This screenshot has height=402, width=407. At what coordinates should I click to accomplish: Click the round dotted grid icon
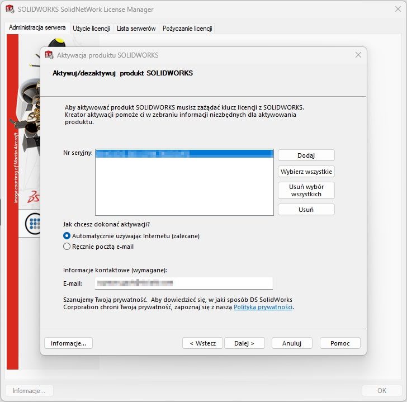(x=33, y=224)
